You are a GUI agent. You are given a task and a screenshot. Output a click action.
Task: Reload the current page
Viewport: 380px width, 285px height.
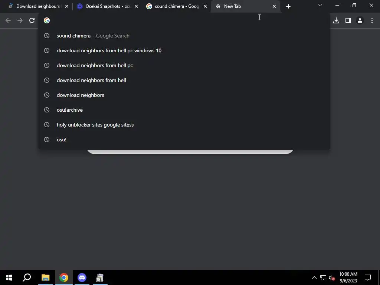coord(32,20)
